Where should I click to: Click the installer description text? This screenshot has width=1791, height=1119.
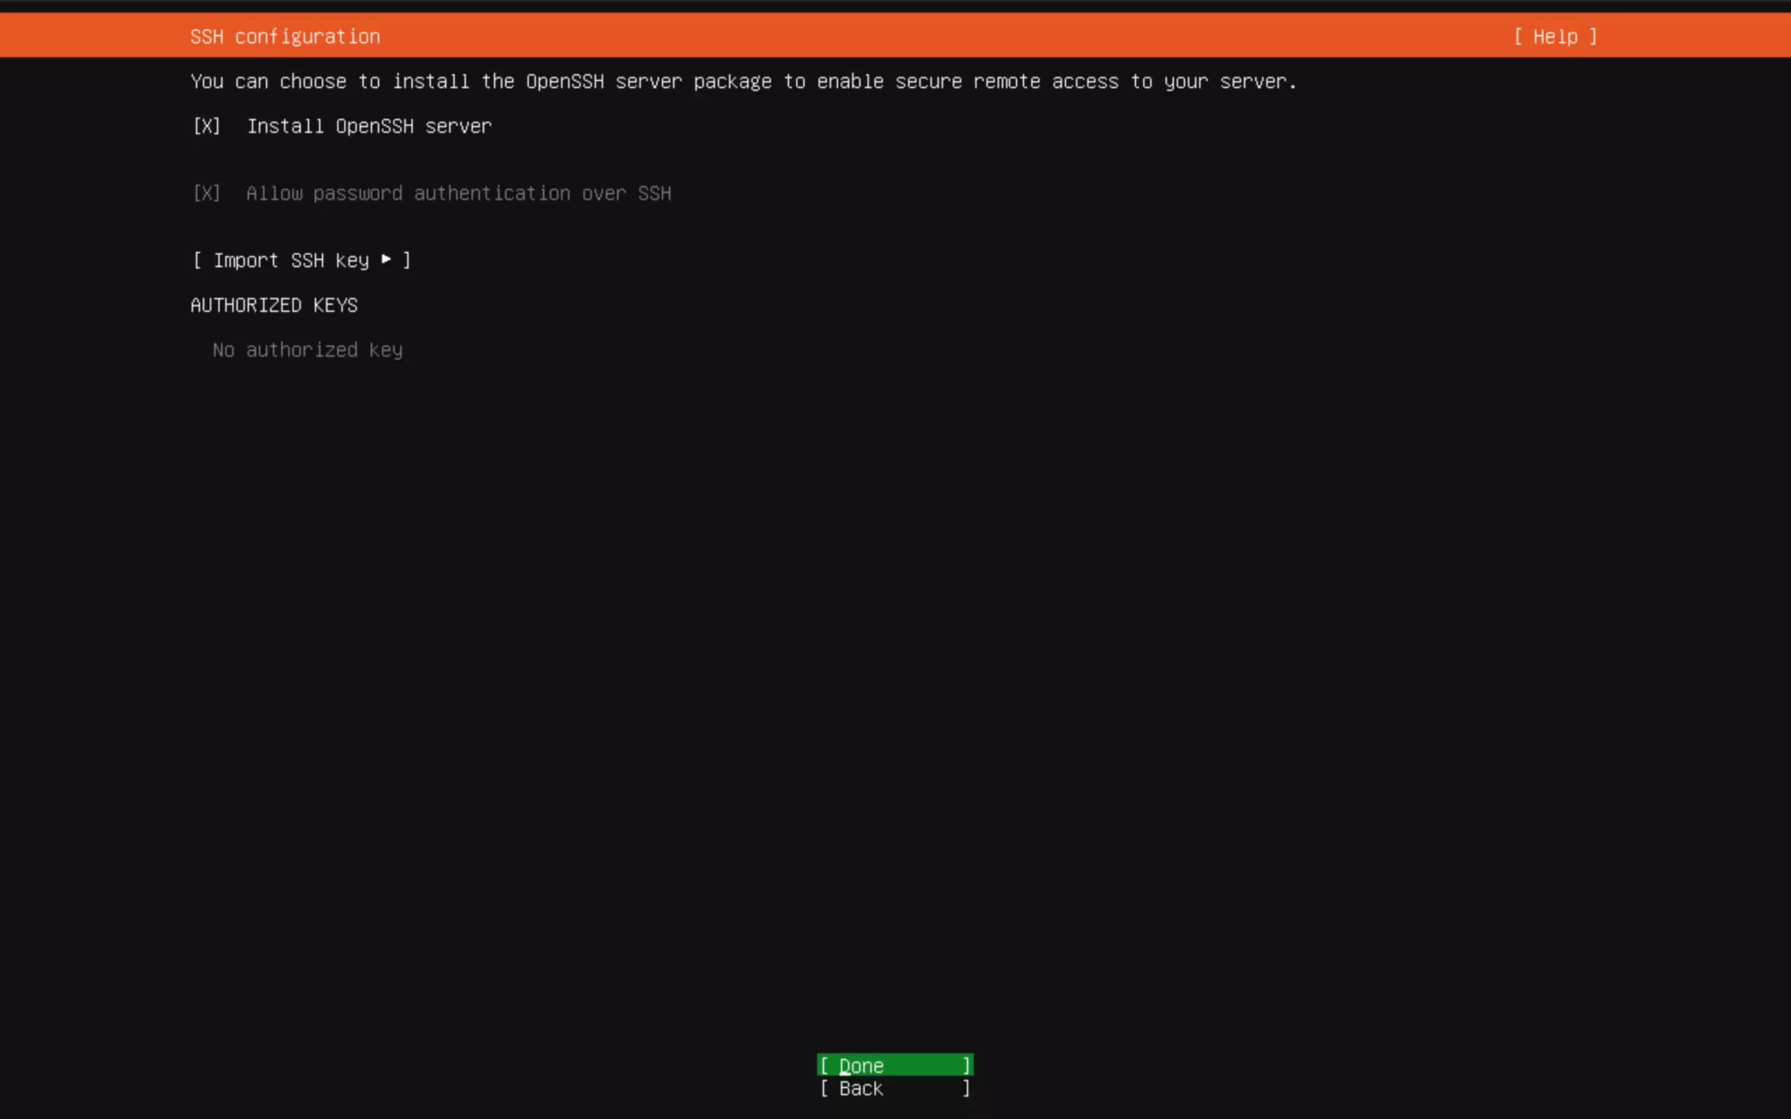[x=742, y=81]
